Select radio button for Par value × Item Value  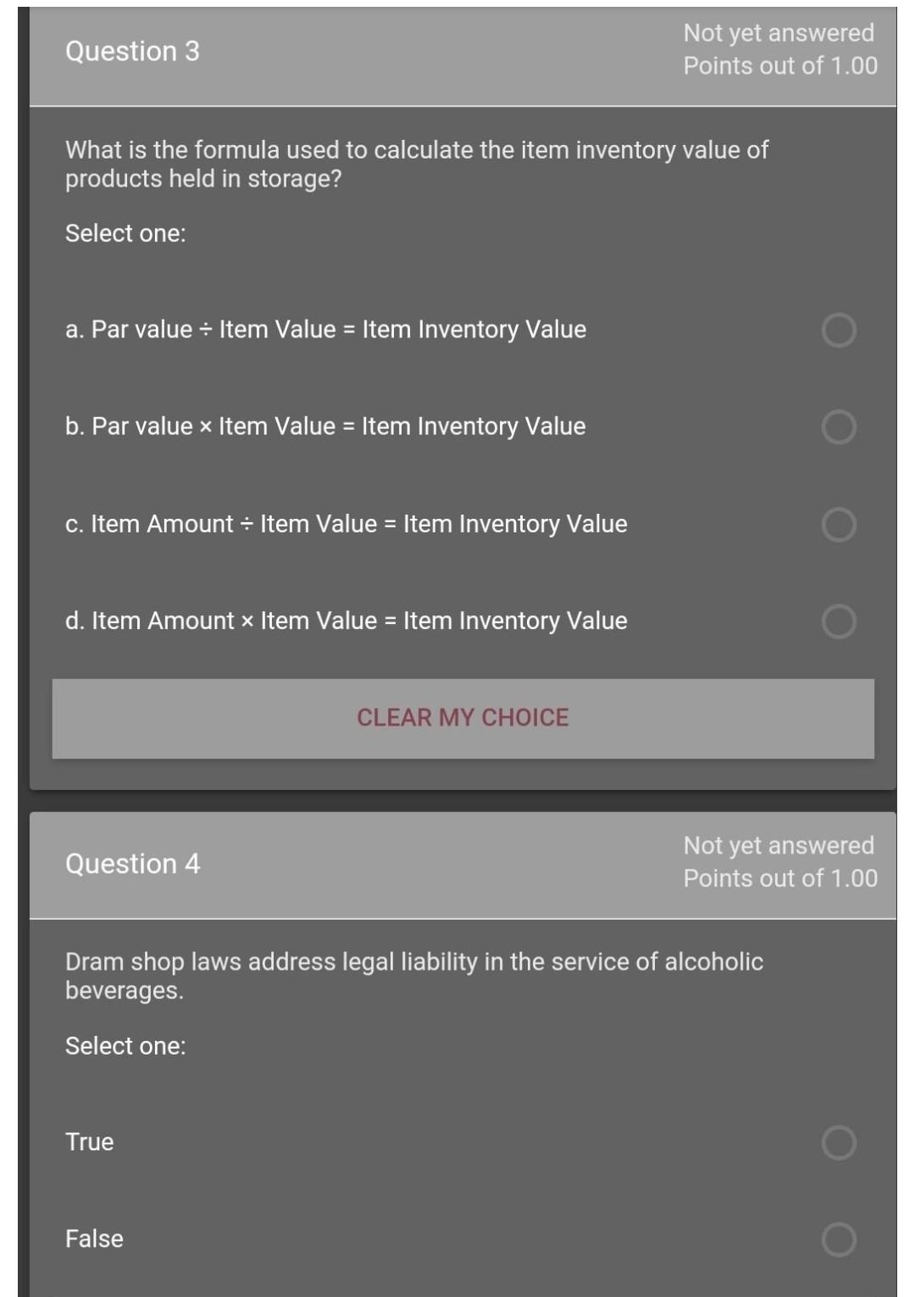839,427
